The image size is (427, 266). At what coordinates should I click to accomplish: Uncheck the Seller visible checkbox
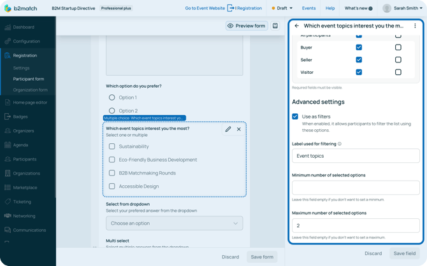click(x=359, y=60)
